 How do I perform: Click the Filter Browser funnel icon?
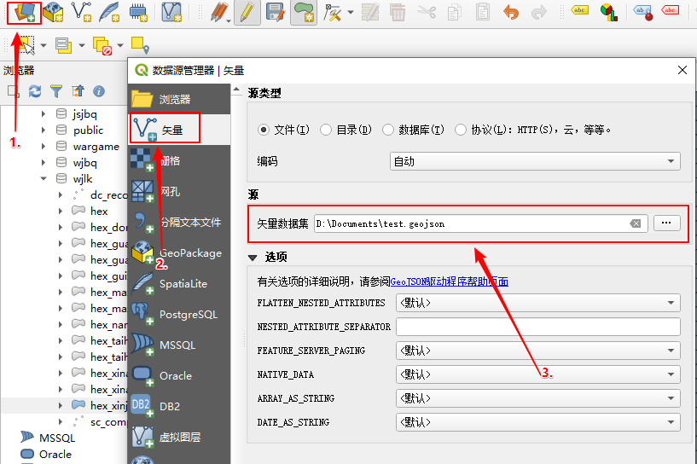pos(56,91)
